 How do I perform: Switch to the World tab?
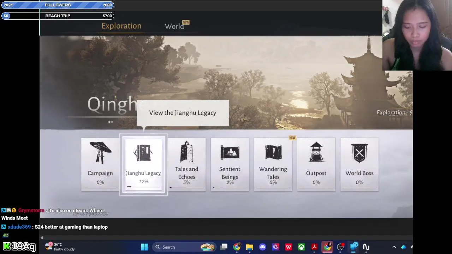(174, 26)
